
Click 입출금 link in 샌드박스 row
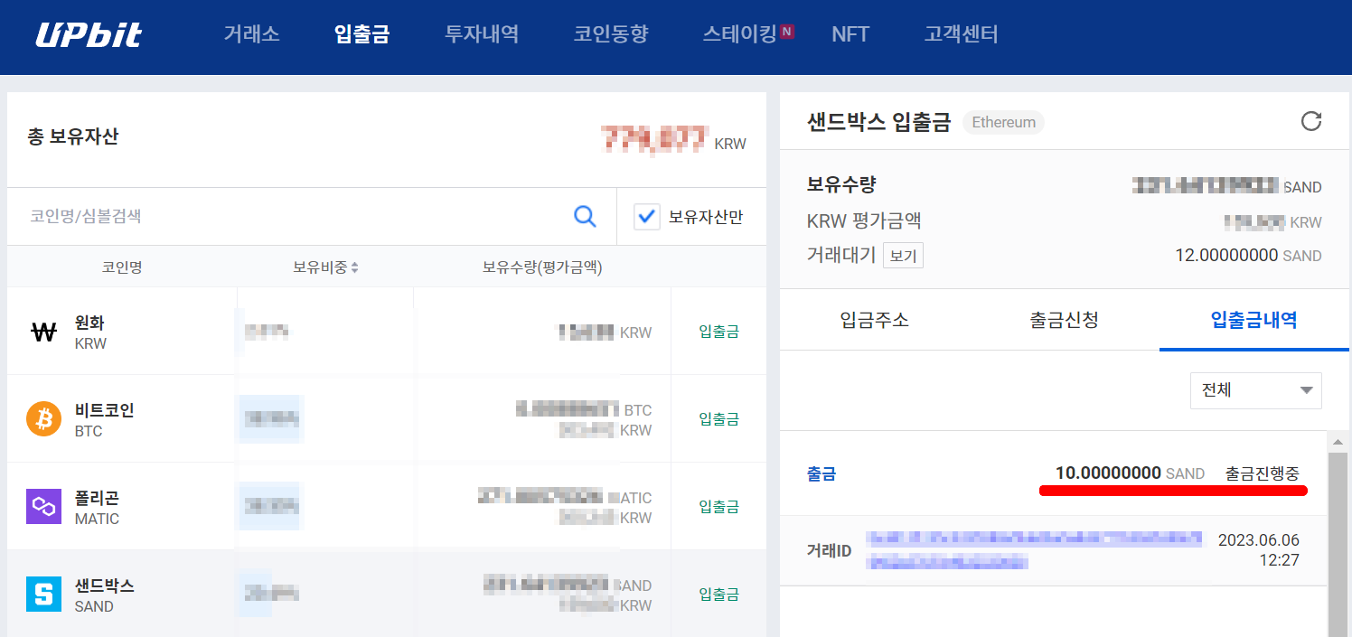[x=718, y=595]
